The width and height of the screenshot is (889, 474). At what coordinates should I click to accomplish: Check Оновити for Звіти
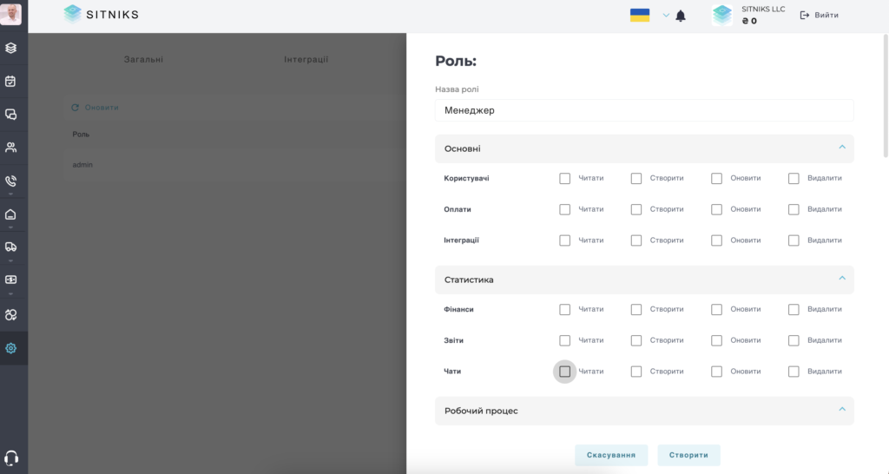[716, 340]
